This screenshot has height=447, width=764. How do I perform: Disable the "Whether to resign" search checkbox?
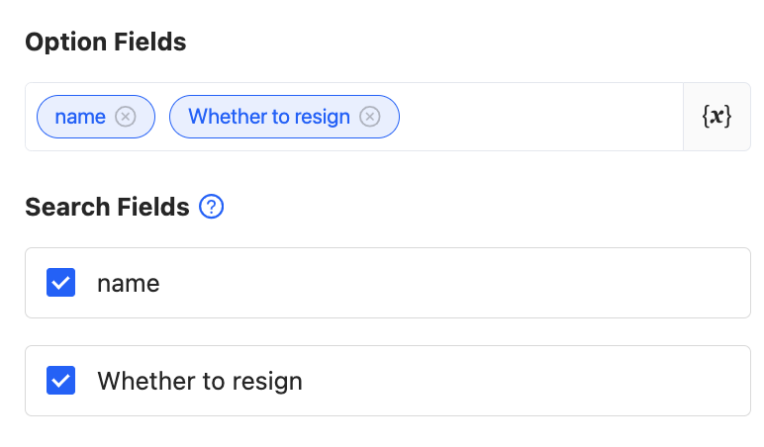[61, 381]
